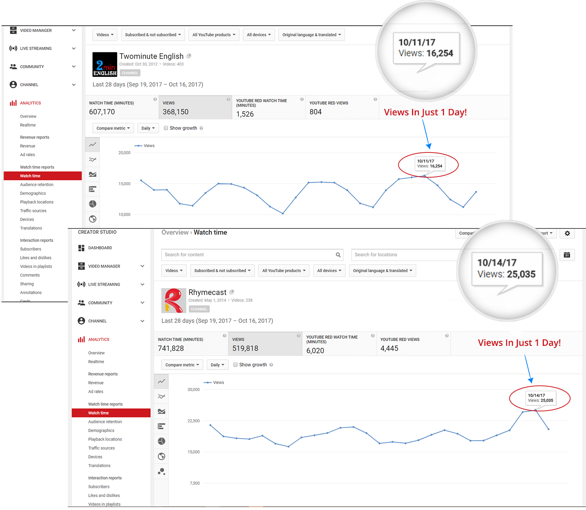The width and height of the screenshot is (586, 510).
Task: Open Revenue in Twominute English sidebar
Action: (27, 146)
